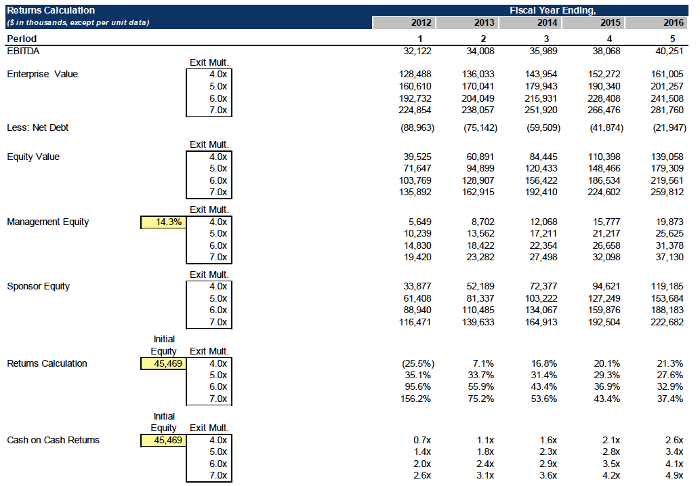Select management equity value 5,649
The width and height of the screenshot is (700, 486).
(420, 222)
